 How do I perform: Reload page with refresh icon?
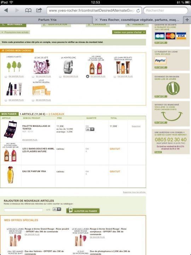[138, 11]
